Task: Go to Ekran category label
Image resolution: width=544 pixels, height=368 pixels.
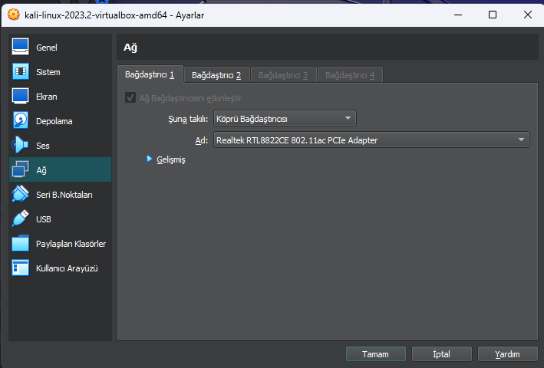Action: click(x=47, y=97)
